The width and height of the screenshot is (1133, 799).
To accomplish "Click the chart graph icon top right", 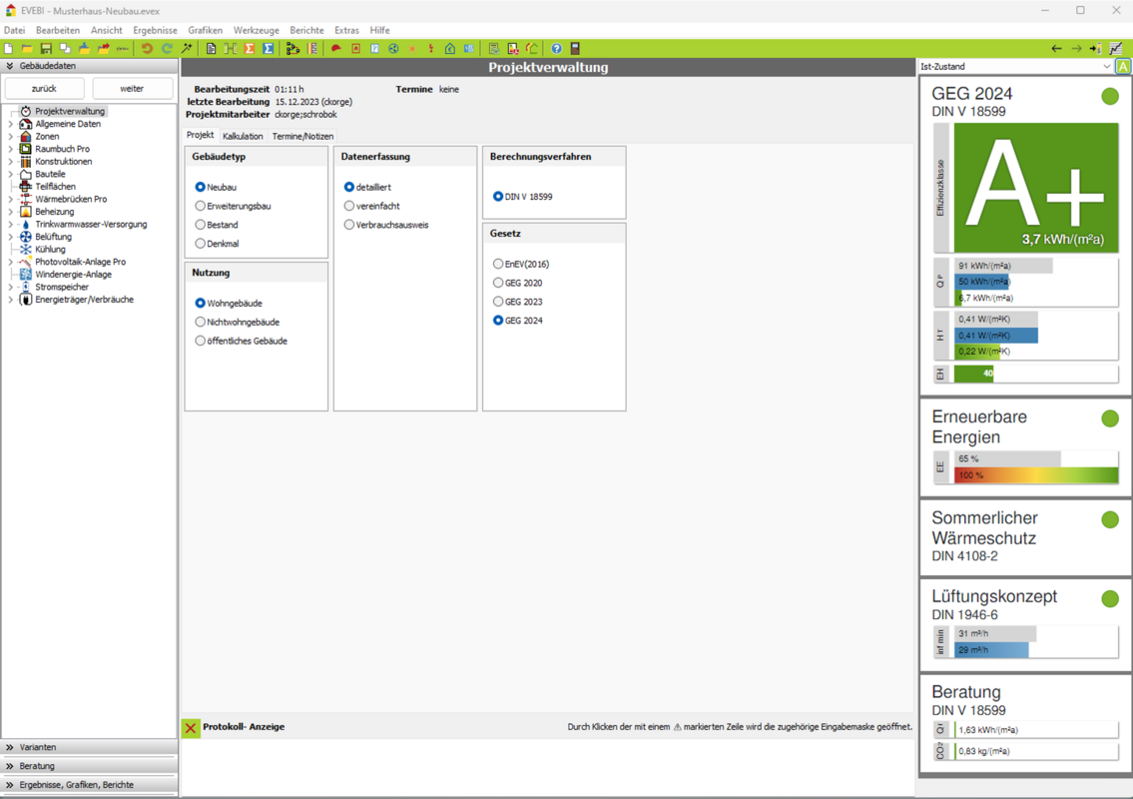I will click(1115, 48).
